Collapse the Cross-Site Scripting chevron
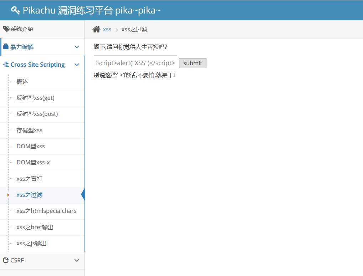 tap(77, 65)
